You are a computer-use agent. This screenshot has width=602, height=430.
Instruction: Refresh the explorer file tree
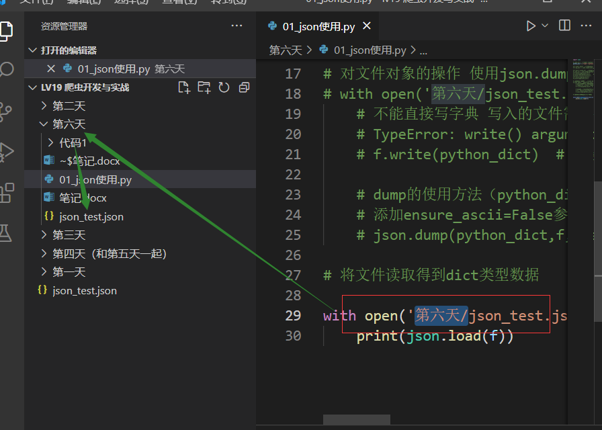[x=224, y=87]
